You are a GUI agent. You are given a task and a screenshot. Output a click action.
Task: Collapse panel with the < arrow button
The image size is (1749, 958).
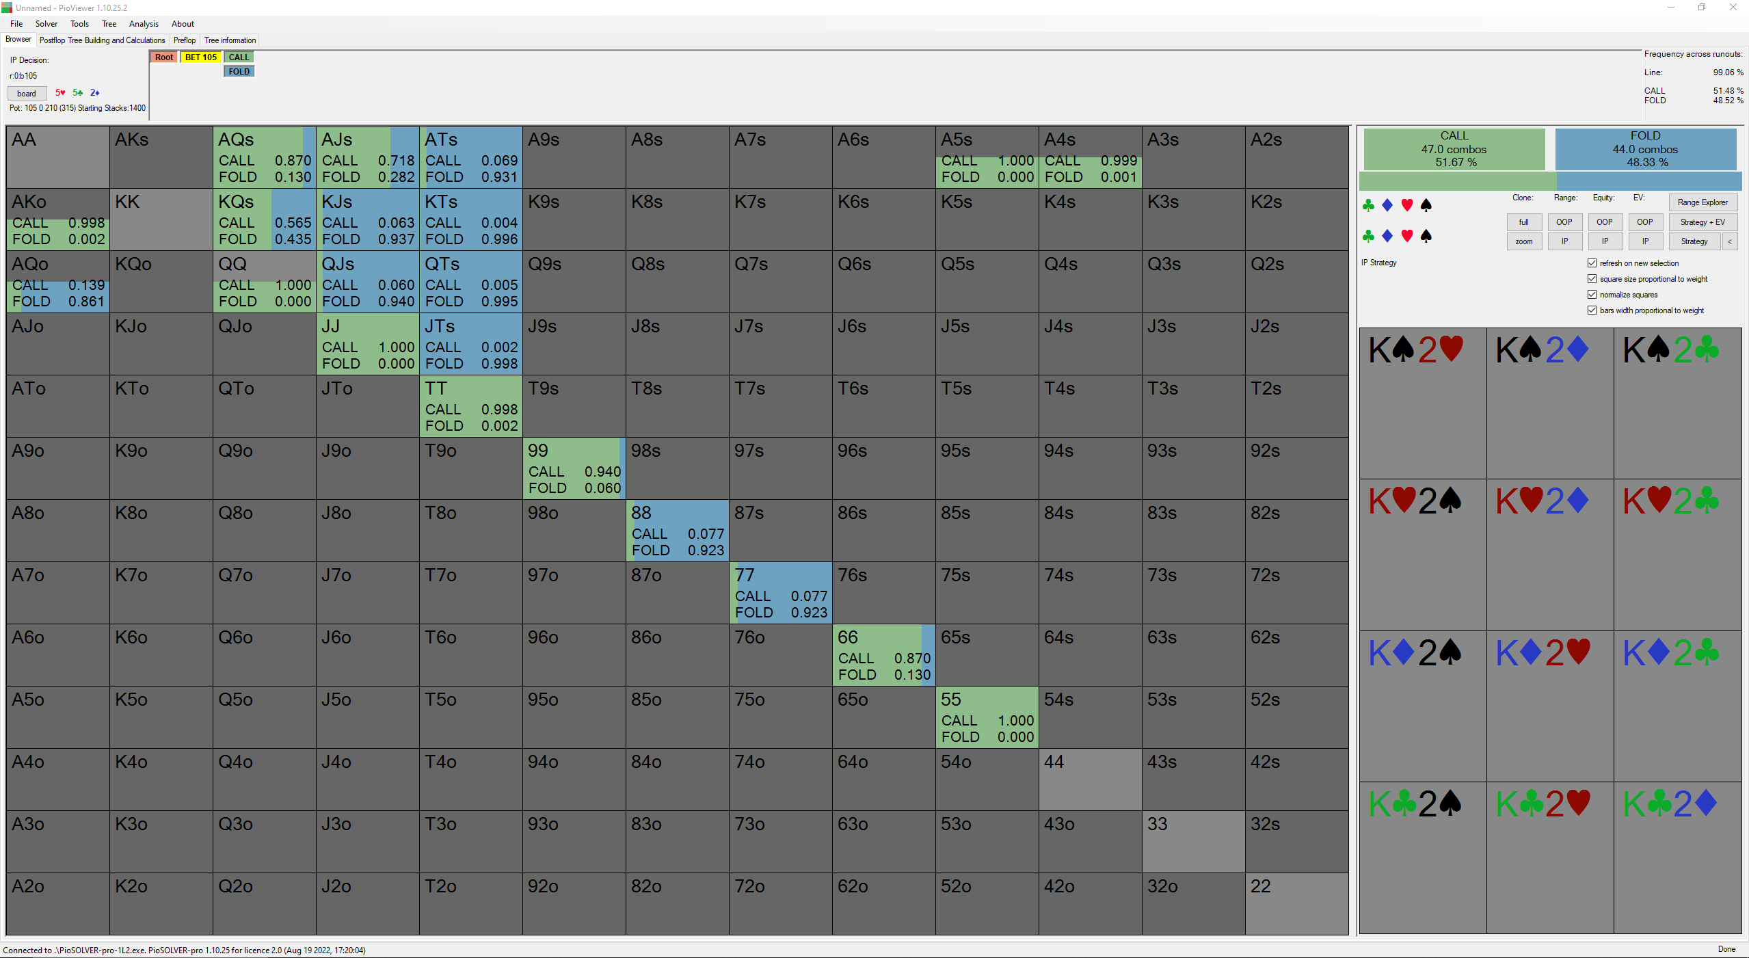click(1730, 241)
